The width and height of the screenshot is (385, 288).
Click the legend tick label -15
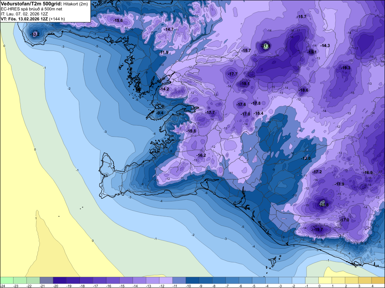click(x=122, y=286)
